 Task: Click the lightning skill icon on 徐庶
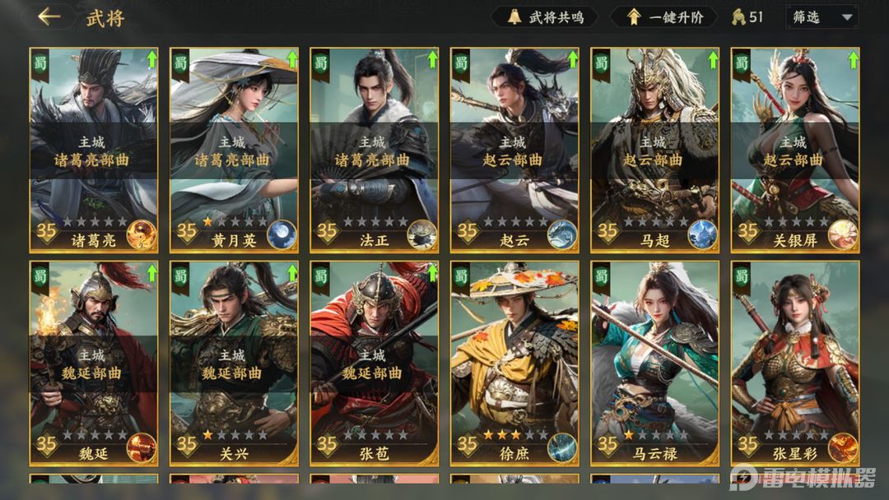pyautogui.click(x=562, y=447)
